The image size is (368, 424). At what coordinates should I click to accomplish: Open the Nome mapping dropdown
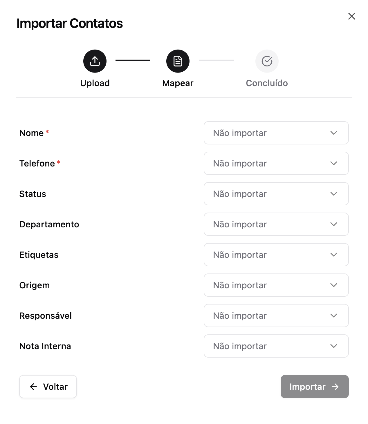[x=276, y=133]
